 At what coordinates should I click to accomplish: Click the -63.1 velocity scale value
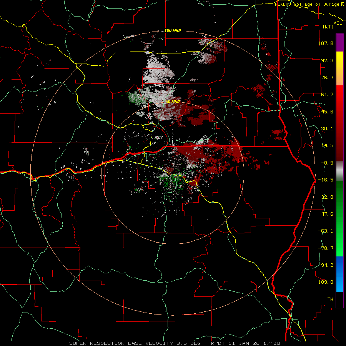(x=326, y=231)
